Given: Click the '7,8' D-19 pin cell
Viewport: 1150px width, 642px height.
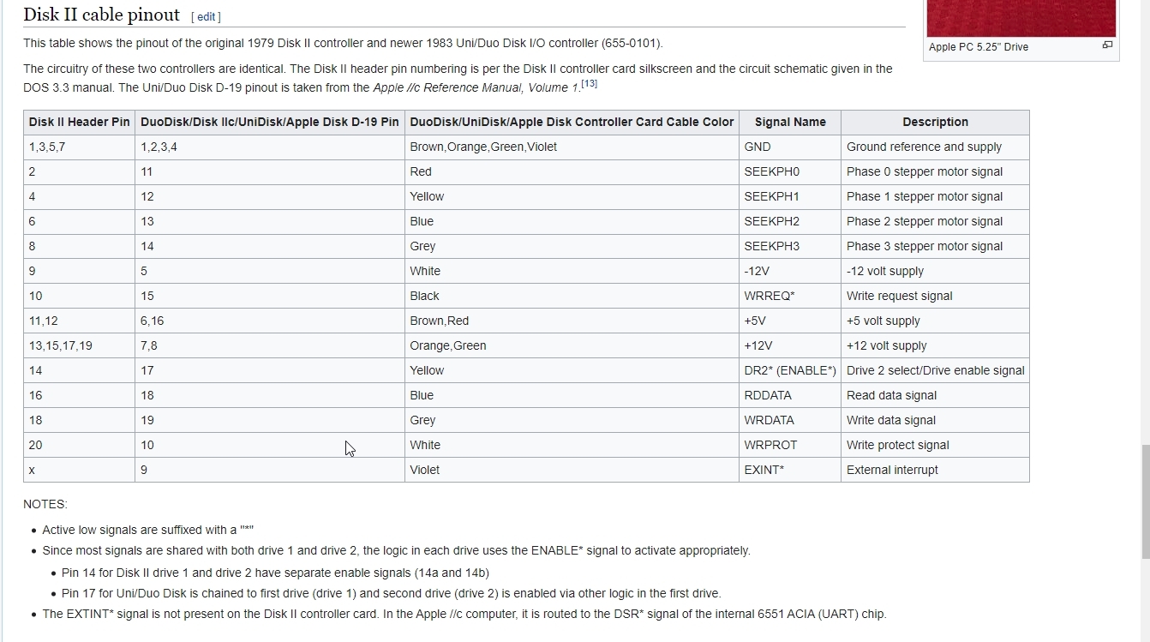Looking at the screenshot, I should pyautogui.click(x=270, y=345).
